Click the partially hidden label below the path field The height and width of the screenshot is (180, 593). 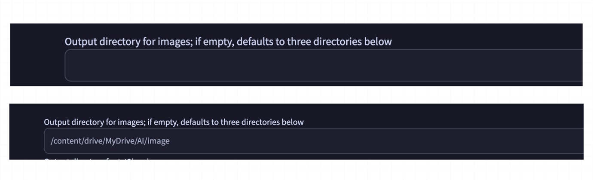point(99,159)
